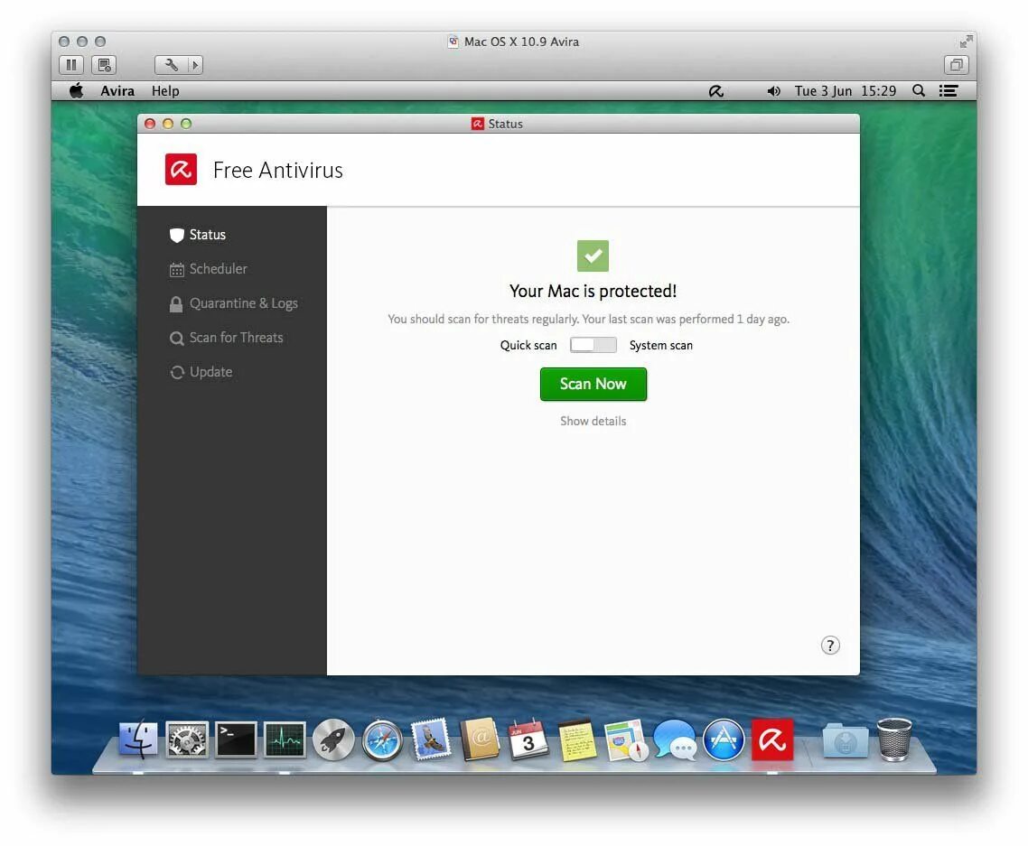The image size is (1028, 846).
Task: Click the VM window mode button at top right
Action: tap(956, 65)
